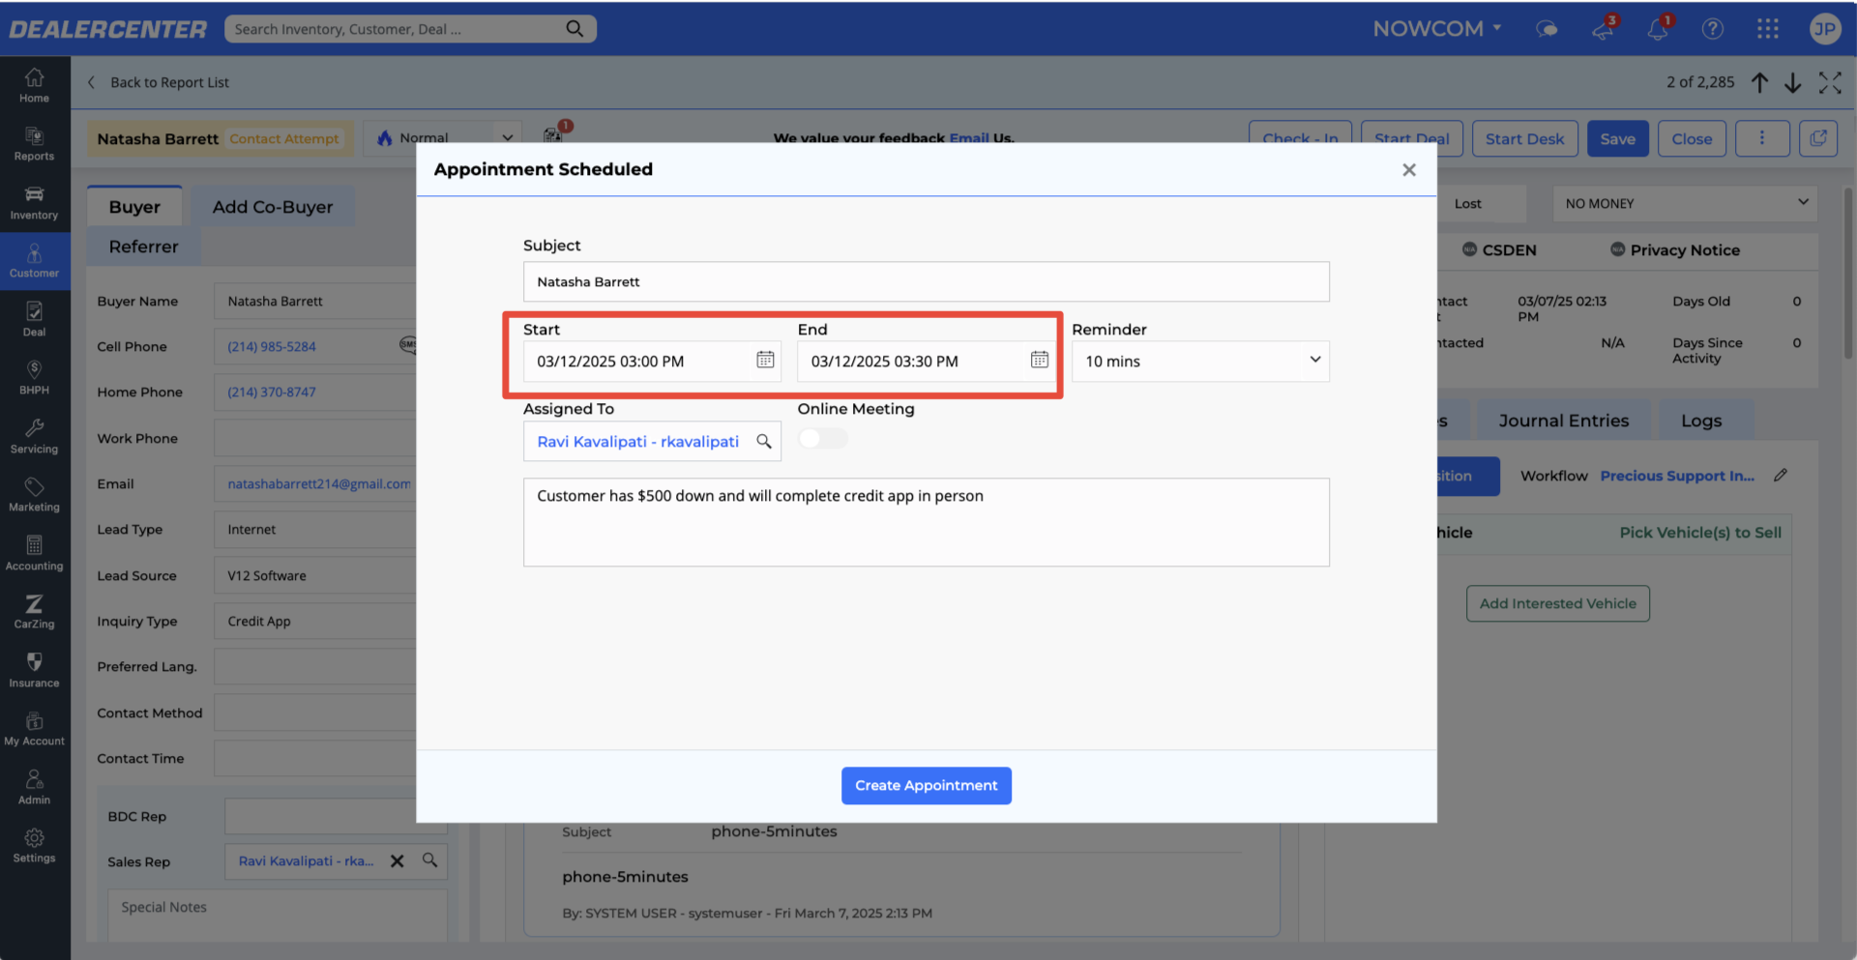Click the search magnifier in the top bar
The image size is (1857, 960).
point(575,28)
